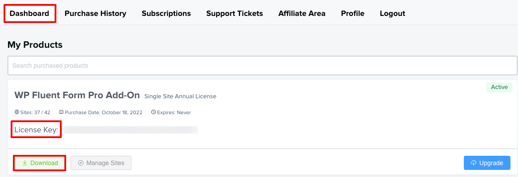Click the Active status badge

[x=499, y=87]
